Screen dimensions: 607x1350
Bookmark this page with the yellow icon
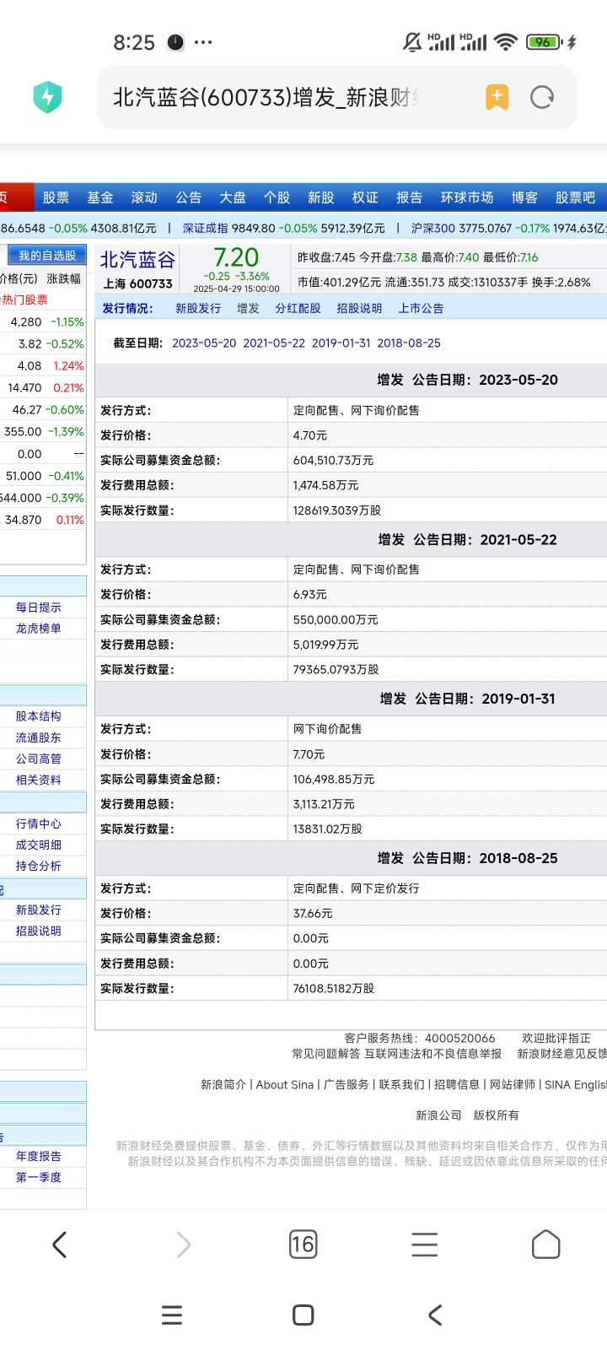(497, 97)
